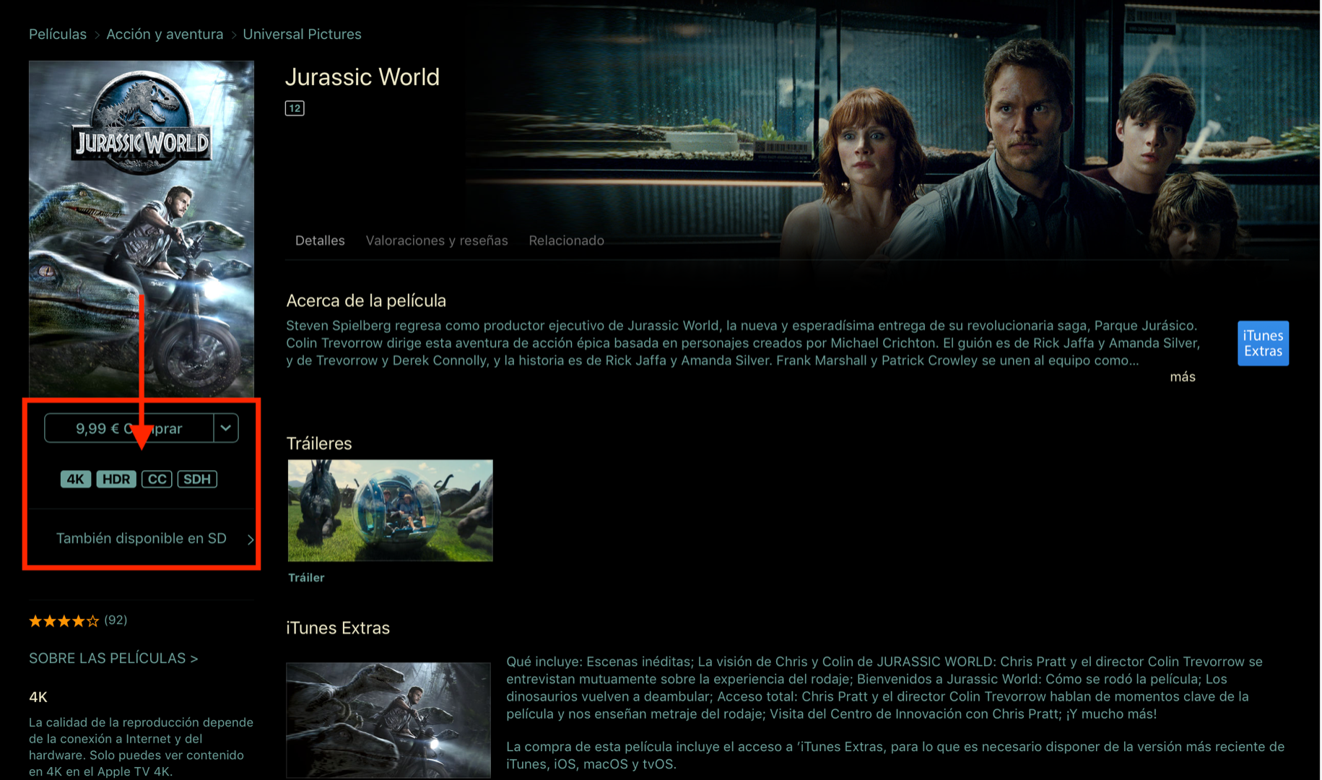Click the 4K heading under ratings
Viewport: 1322px width, 780px height.
tap(38, 697)
